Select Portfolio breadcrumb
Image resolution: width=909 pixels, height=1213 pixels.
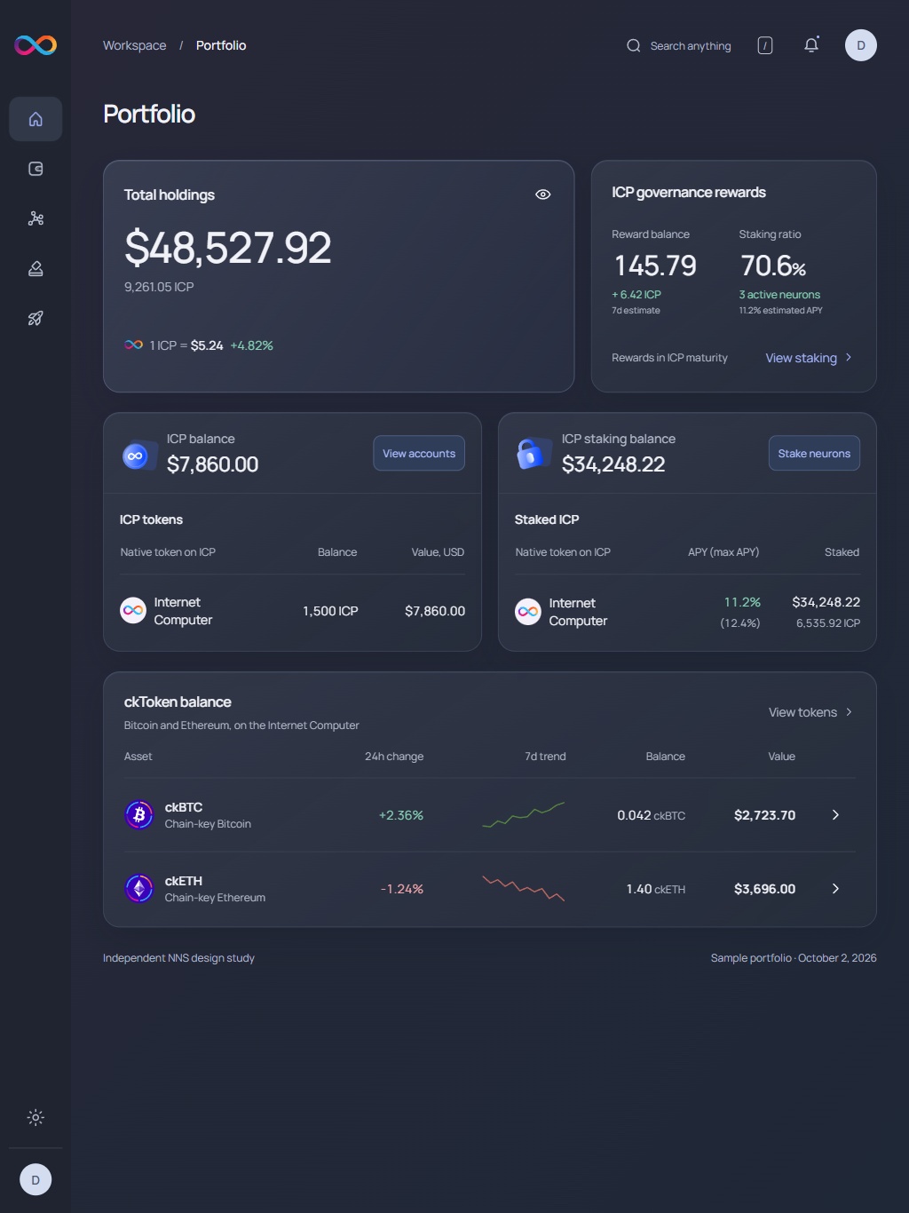click(x=221, y=45)
